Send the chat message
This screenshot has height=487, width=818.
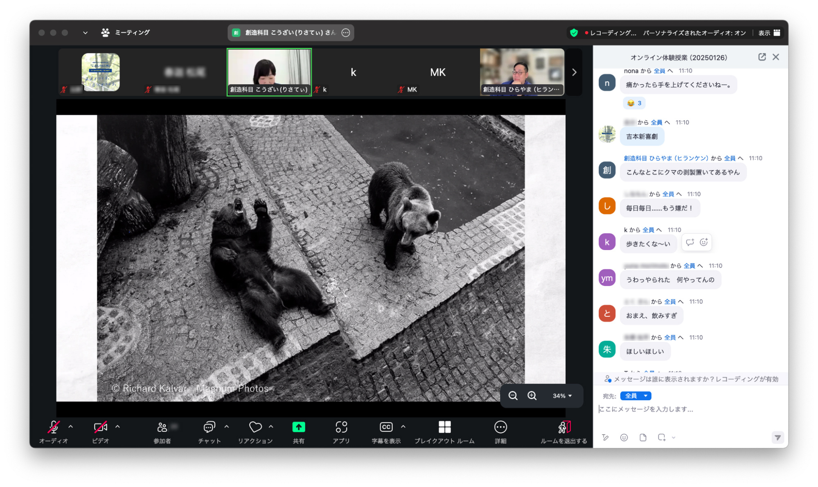[777, 437]
